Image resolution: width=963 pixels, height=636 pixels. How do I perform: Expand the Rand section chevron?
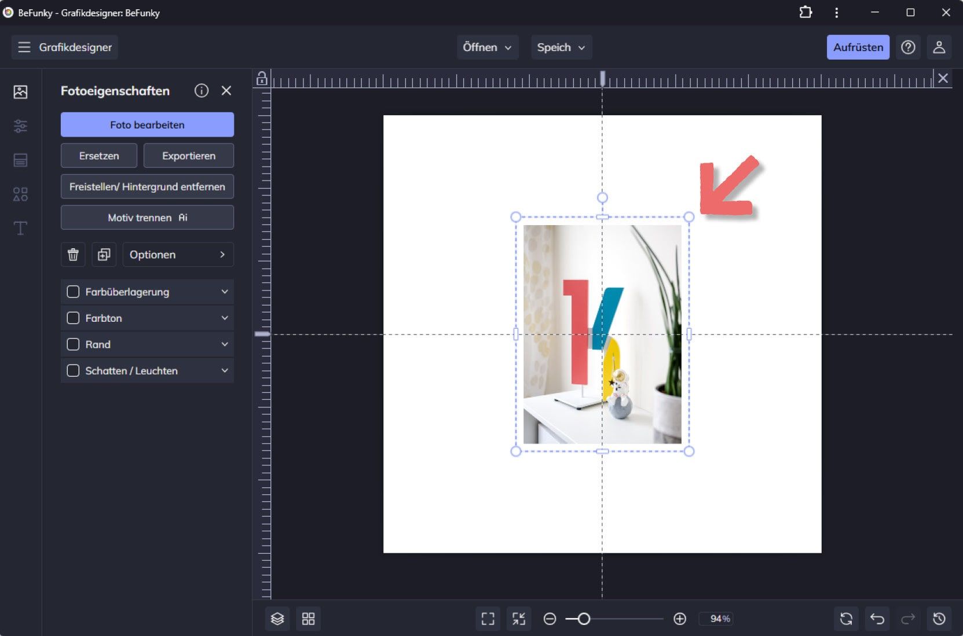[x=225, y=344]
